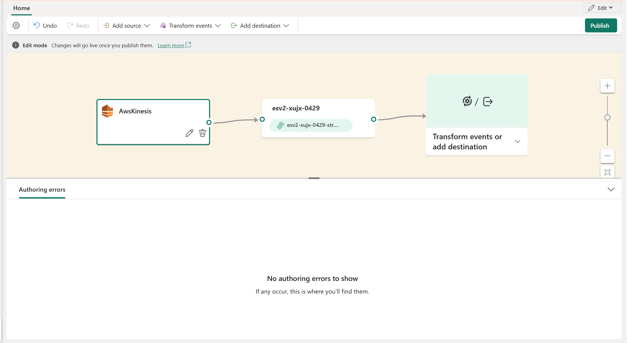627x343 pixels.
Task: Click the fit to view icon
Action: click(607, 172)
